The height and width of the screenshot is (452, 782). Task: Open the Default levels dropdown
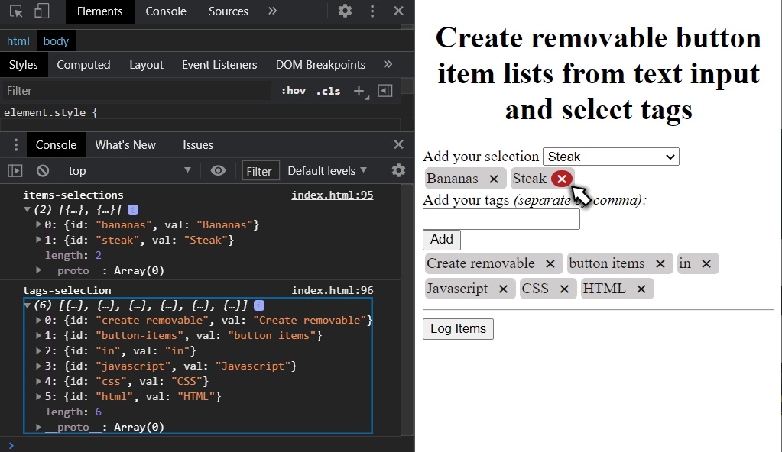coord(327,171)
